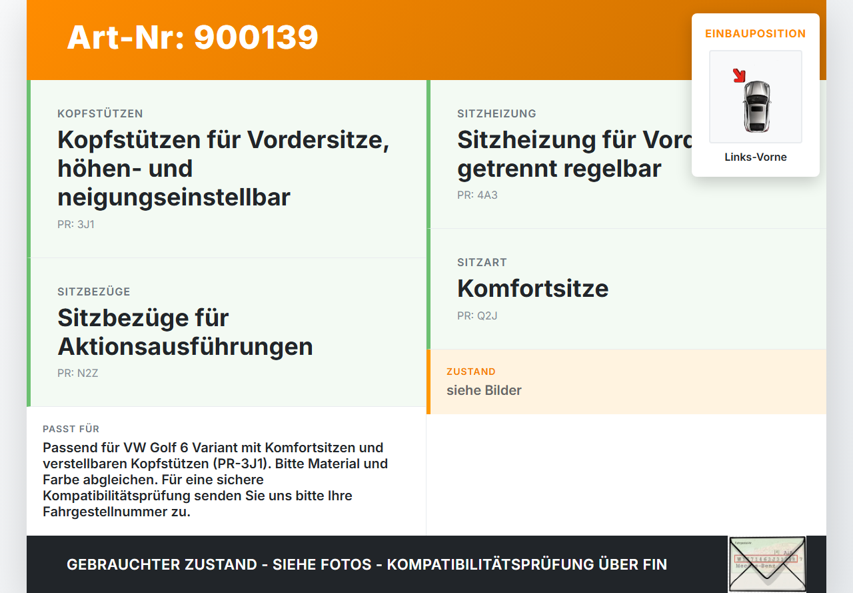
Task: Click the envelope image in footer
Action: point(767,564)
